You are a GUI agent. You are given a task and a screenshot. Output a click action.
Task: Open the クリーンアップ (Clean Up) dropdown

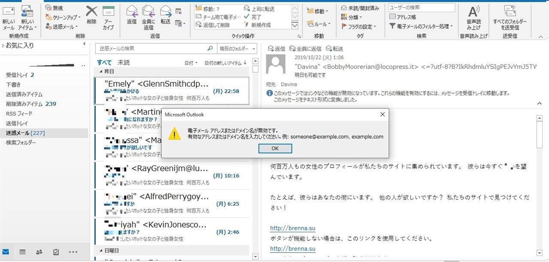[x=63, y=17]
